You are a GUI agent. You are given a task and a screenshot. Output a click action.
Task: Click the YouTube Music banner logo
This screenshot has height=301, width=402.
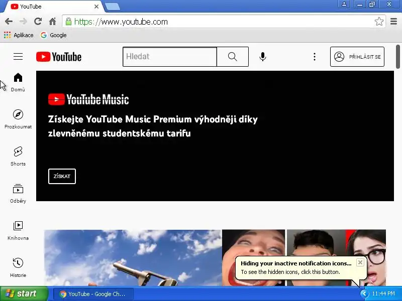(x=88, y=99)
